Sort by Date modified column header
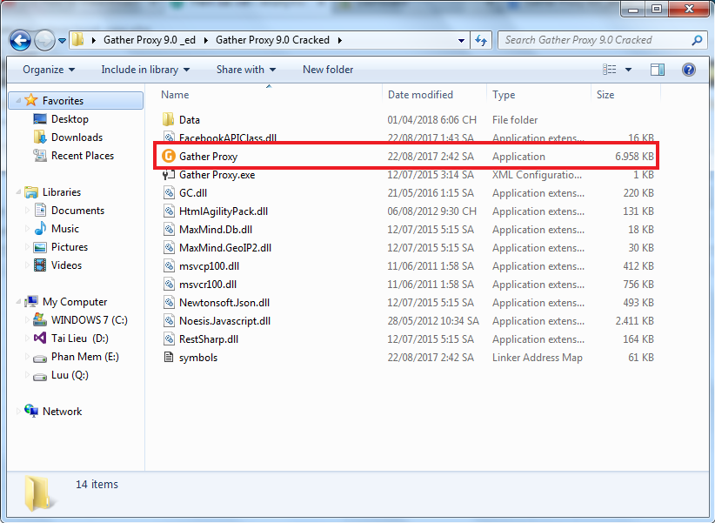The height and width of the screenshot is (523, 715). (x=434, y=95)
